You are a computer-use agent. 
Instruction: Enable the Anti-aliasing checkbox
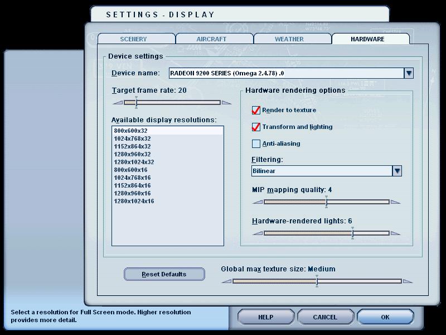[x=256, y=144]
